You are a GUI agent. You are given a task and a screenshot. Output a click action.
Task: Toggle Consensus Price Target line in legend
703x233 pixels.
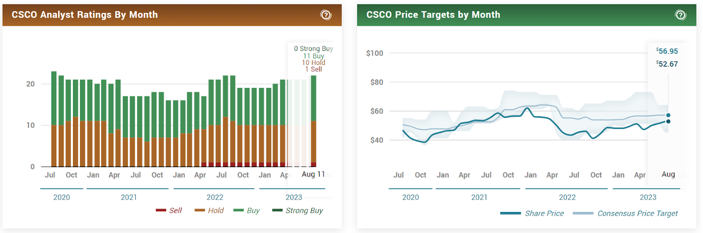[625, 213]
